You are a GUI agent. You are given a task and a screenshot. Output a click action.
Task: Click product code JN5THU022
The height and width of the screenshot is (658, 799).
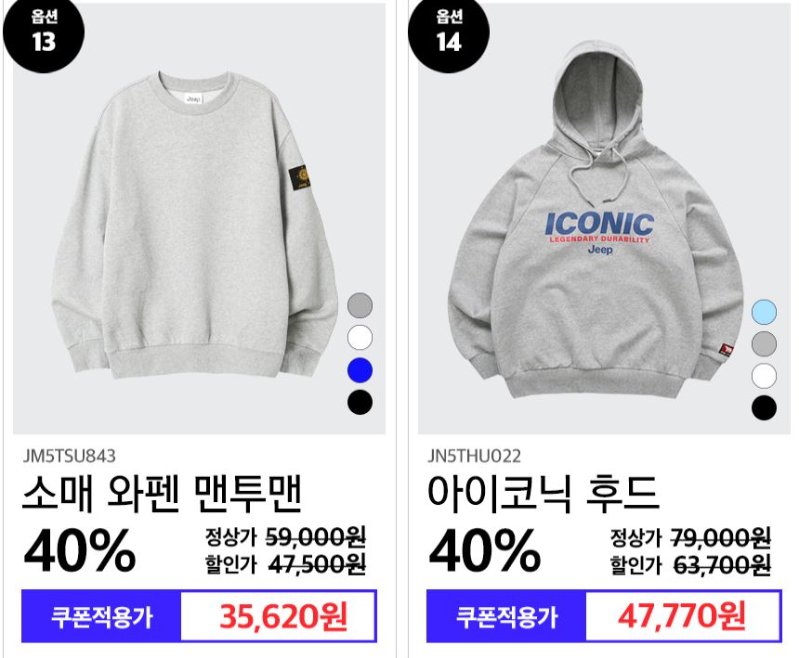point(474,456)
